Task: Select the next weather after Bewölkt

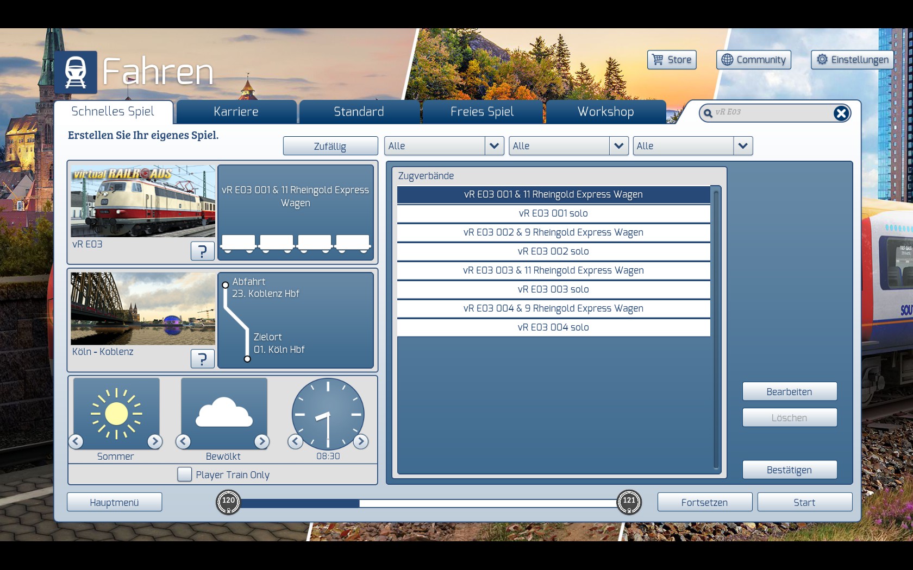Action: [x=262, y=441]
